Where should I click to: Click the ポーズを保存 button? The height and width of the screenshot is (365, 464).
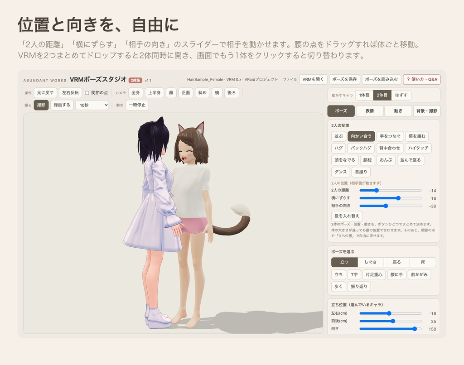(x=344, y=80)
